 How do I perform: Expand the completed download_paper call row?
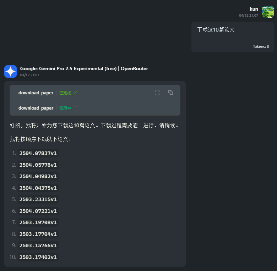(95, 93)
